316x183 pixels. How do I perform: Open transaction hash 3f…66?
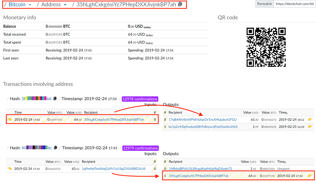[36, 99]
